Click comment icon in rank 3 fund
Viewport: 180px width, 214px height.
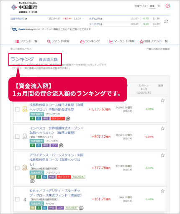(32, 181)
